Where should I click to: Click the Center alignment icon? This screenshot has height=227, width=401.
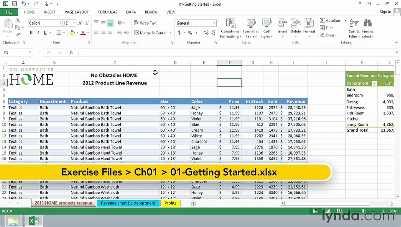point(103,33)
